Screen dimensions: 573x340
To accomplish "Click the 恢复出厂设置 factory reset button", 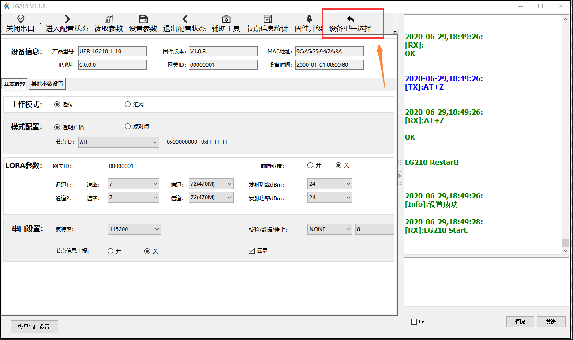I will 34,327.
